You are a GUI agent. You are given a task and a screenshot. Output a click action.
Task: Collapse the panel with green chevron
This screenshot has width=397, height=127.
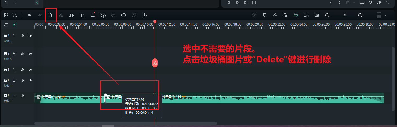[37, 3]
